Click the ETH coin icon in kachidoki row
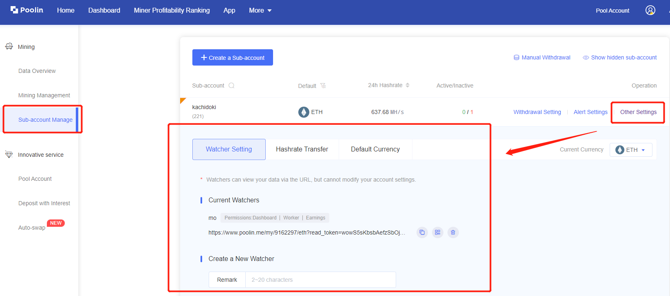 click(304, 112)
